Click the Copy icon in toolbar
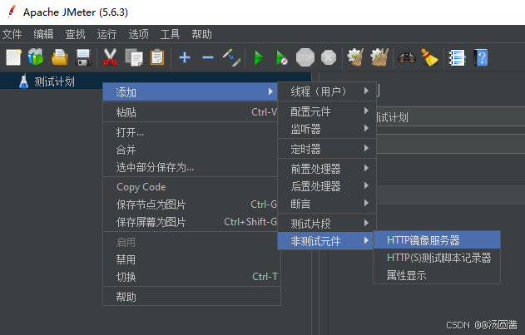This screenshot has width=525, height=335. tap(134, 57)
